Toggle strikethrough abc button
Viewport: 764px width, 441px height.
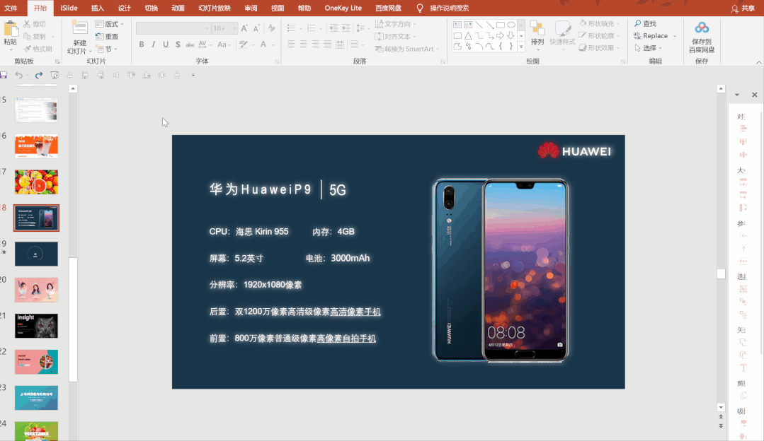190,45
